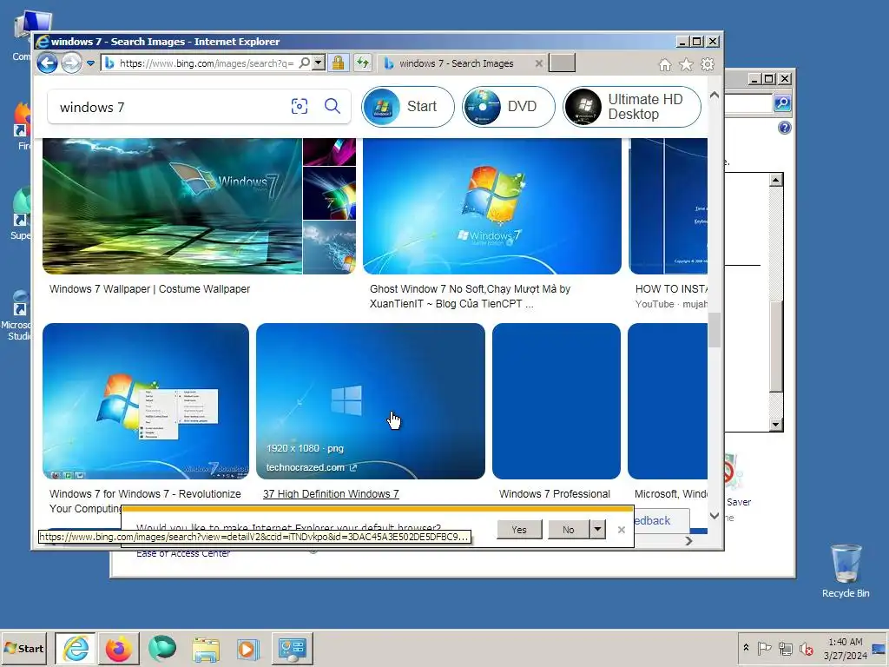Click Firefox taskbar icon
The height and width of the screenshot is (667, 889).
(118, 648)
